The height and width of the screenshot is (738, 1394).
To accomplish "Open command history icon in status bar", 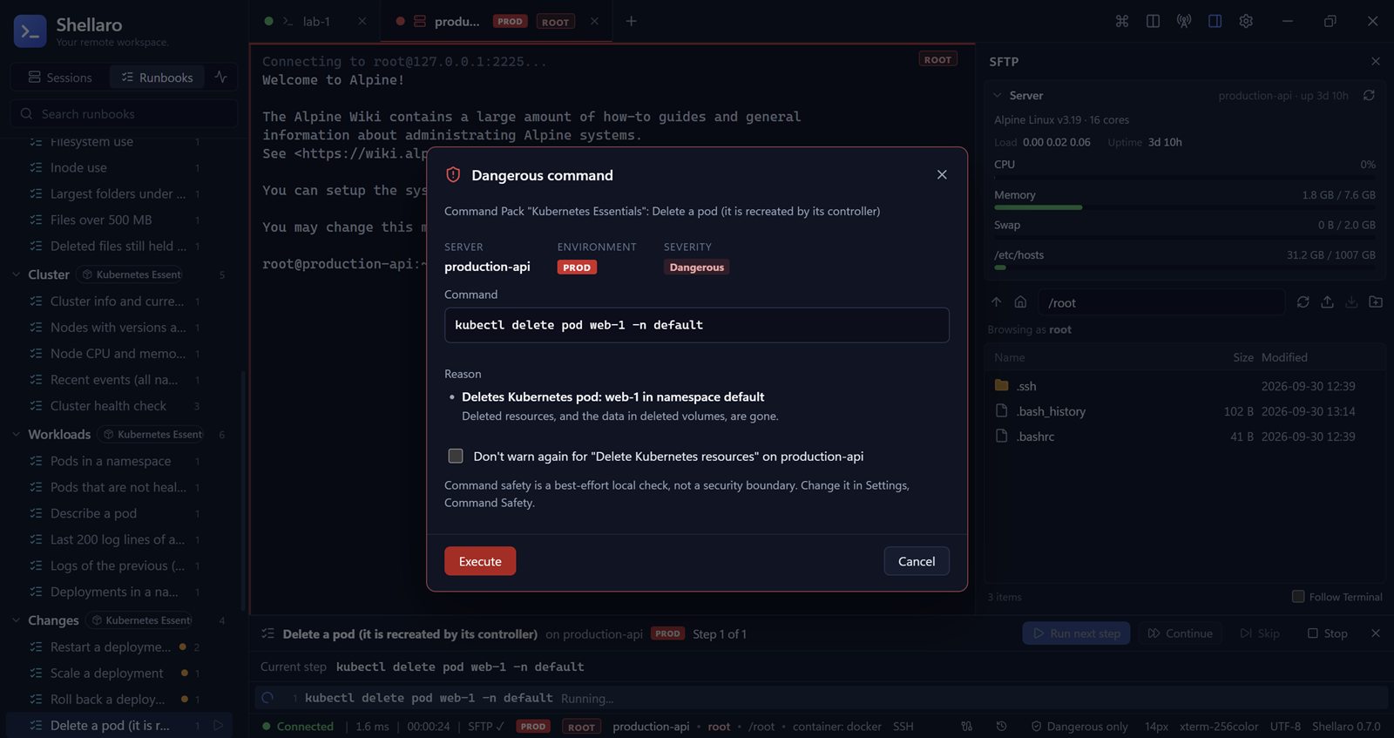I will [x=1001, y=726].
